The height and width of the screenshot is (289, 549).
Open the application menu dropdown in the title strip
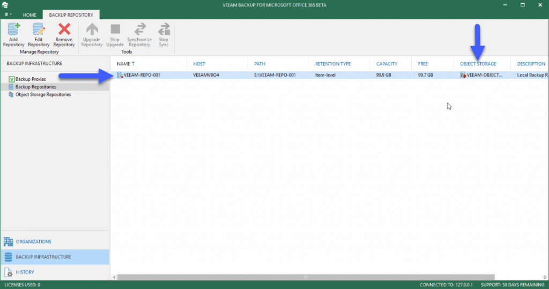8,14
